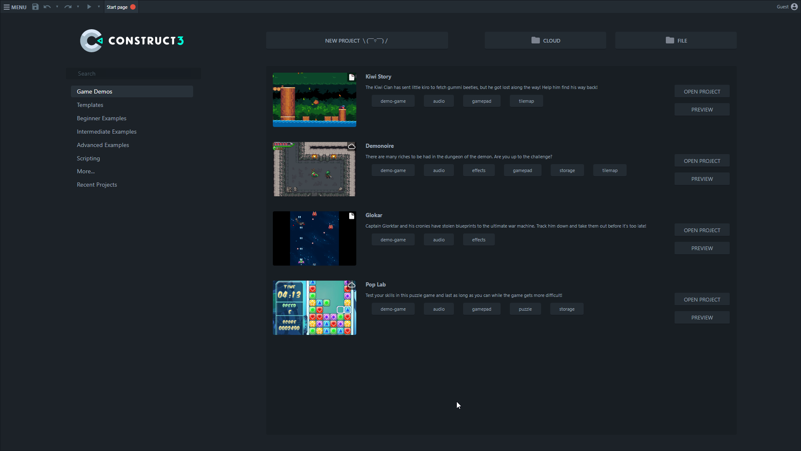This screenshot has width=801, height=451.
Task: Click the Undo arrow icon
Action: coord(47,7)
